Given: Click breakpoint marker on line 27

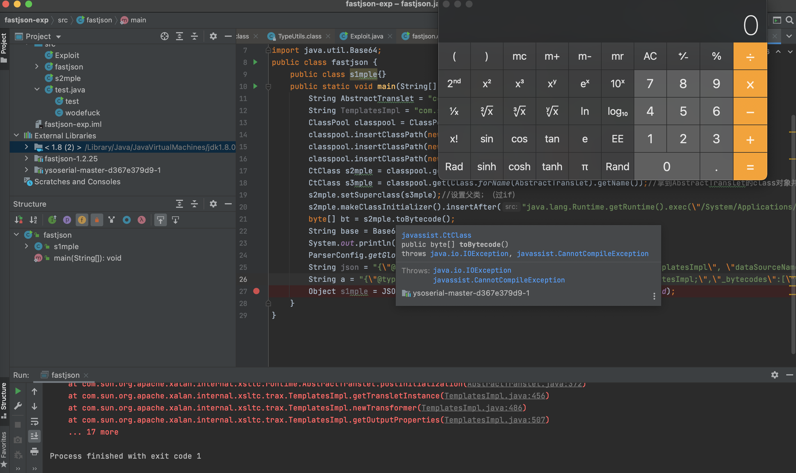Looking at the screenshot, I should [x=256, y=291].
